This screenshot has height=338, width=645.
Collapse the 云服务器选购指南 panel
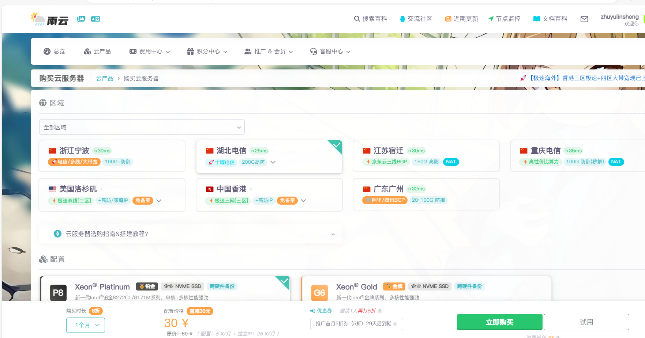333,234
